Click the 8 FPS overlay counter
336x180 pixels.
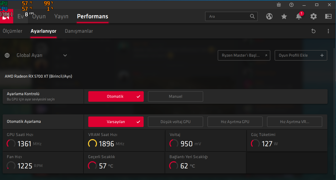[x=30, y=14]
